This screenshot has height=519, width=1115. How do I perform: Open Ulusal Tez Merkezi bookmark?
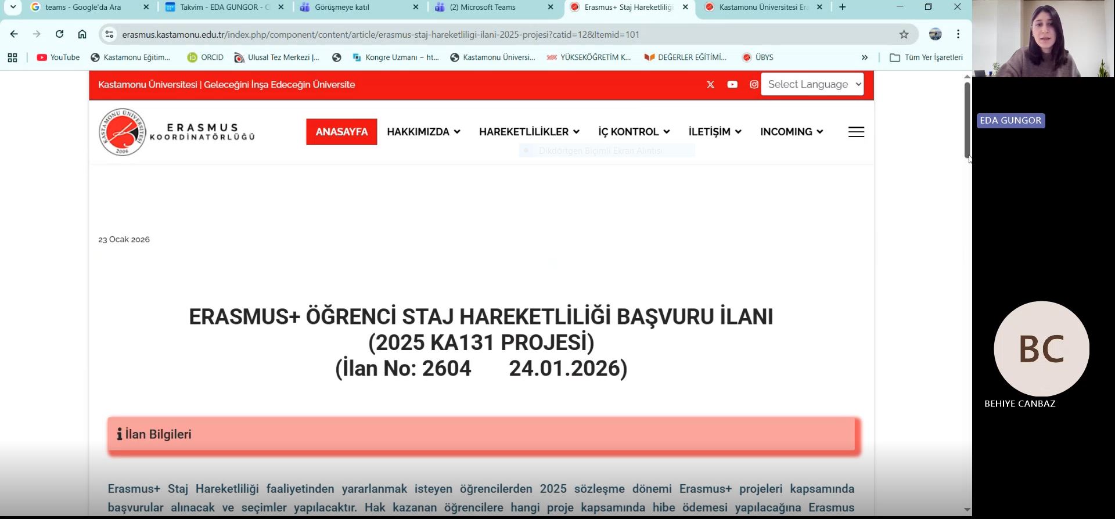pos(277,57)
